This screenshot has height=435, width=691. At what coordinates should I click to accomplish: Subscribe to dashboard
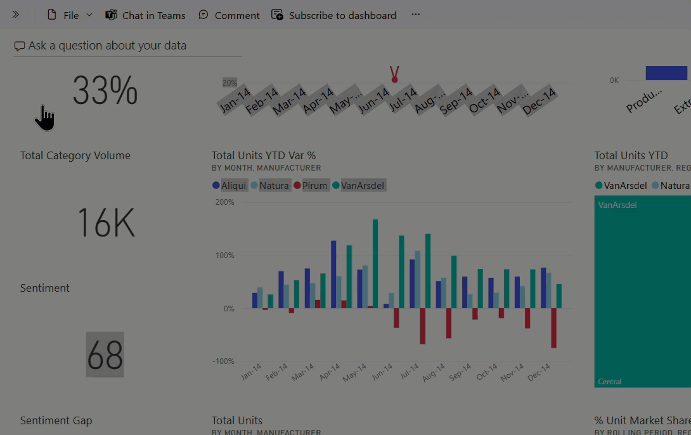pyautogui.click(x=333, y=15)
